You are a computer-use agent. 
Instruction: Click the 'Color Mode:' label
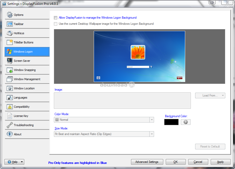(62, 114)
